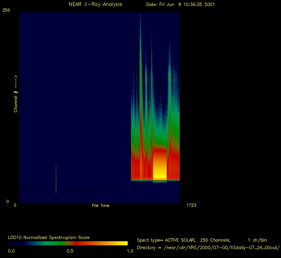Pick the green section of the color bar
281x258 pixels.
48,243
